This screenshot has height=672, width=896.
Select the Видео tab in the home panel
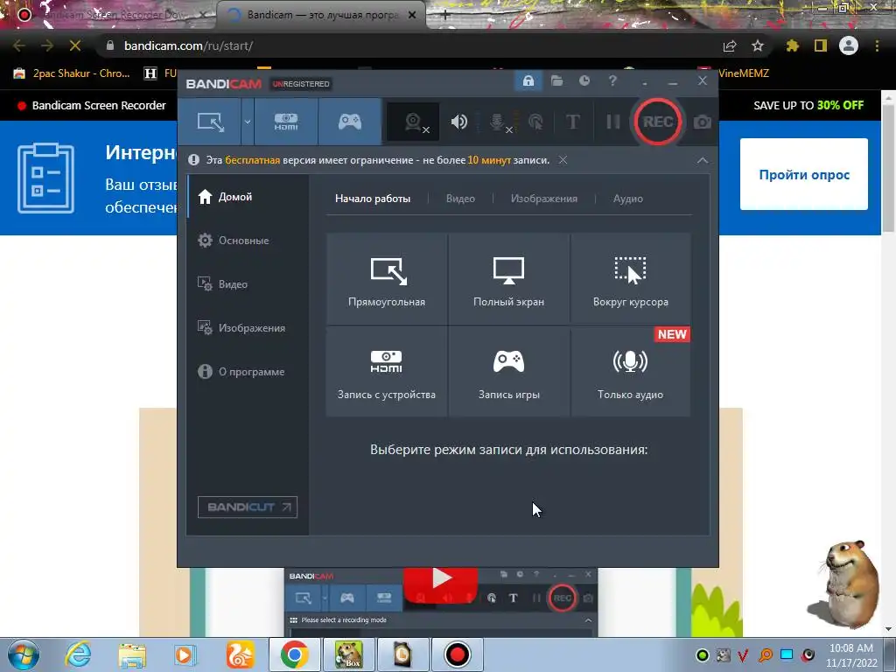(x=460, y=199)
